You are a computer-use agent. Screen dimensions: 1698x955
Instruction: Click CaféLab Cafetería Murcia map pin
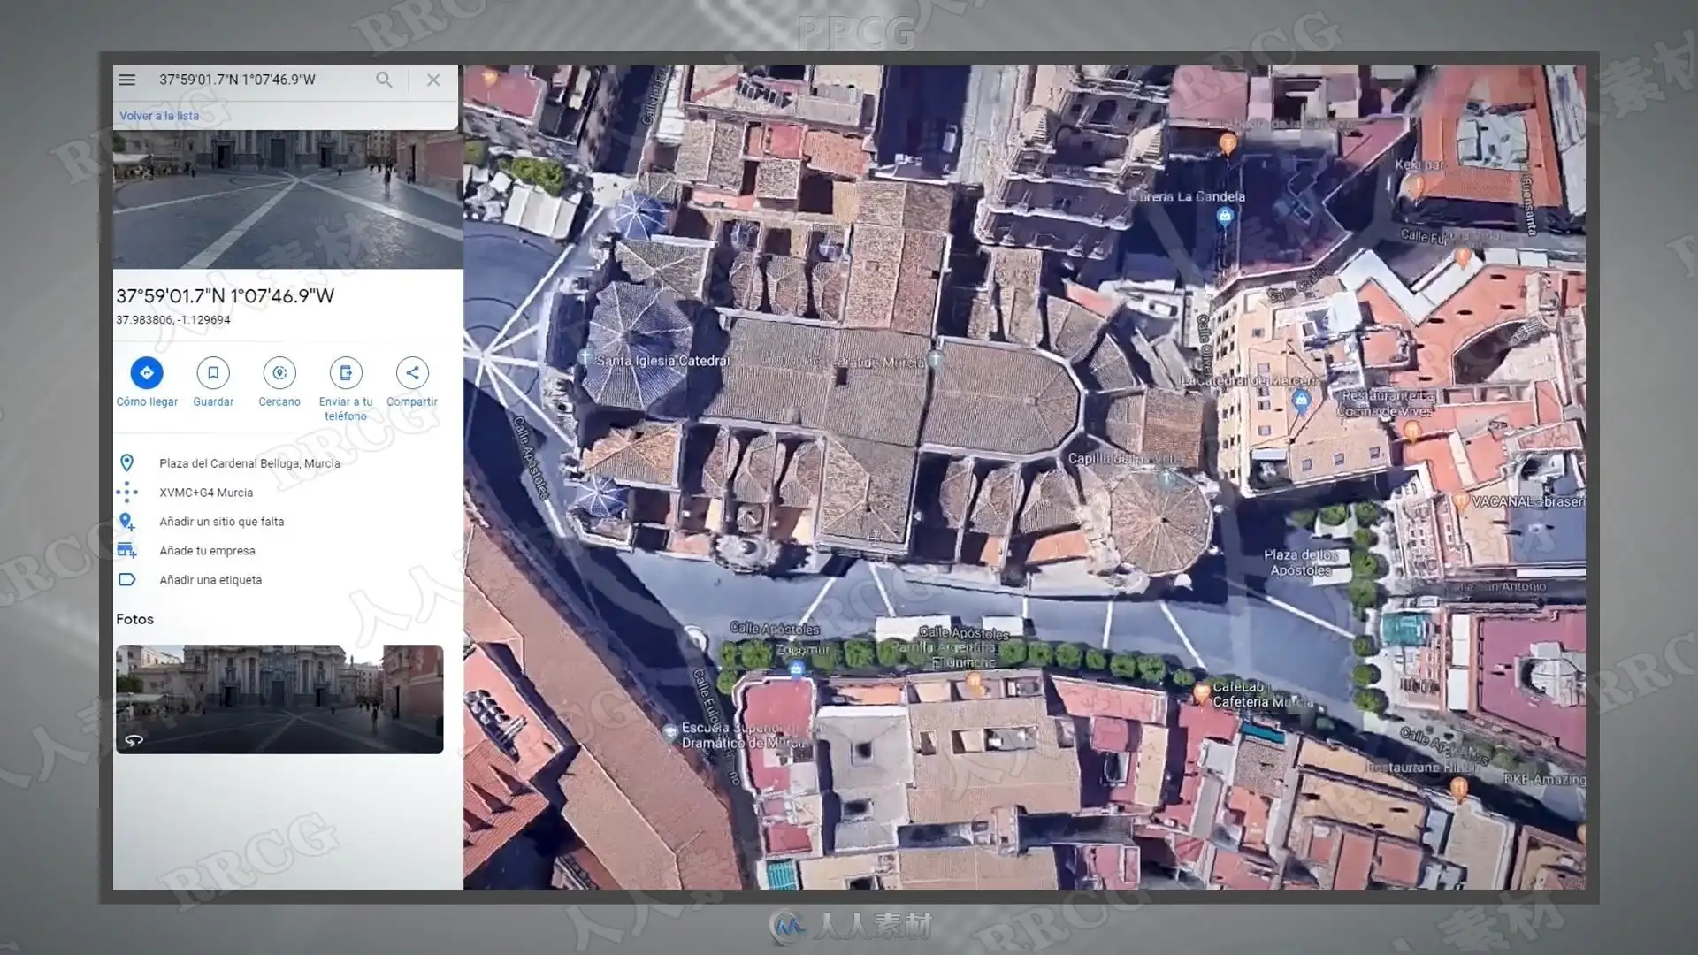tap(1201, 692)
